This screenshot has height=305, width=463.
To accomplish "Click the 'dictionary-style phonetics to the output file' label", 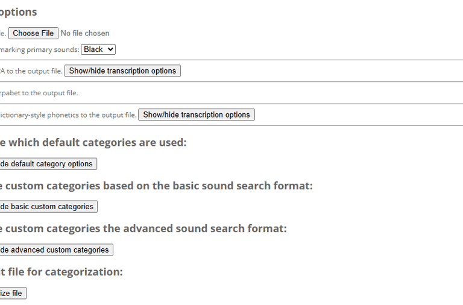I will click(68, 115).
